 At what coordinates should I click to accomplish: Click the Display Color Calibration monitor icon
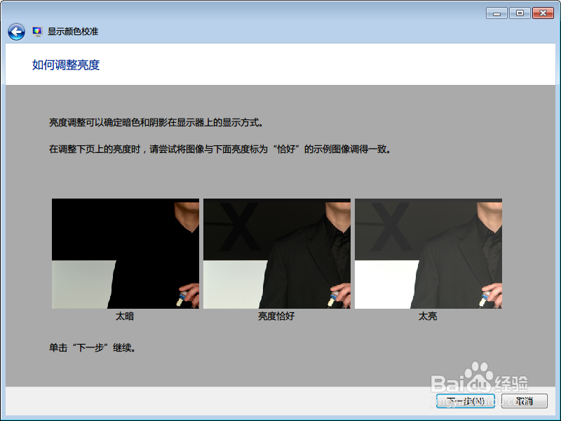coord(37,30)
